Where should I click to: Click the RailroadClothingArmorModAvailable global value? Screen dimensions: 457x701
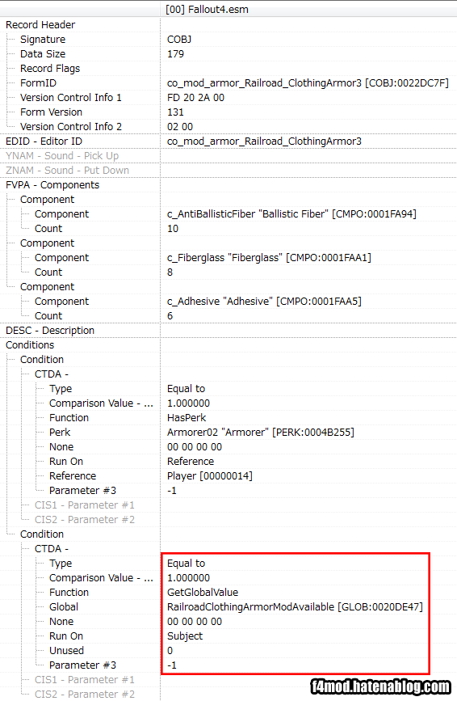pyautogui.click(x=295, y=606)
